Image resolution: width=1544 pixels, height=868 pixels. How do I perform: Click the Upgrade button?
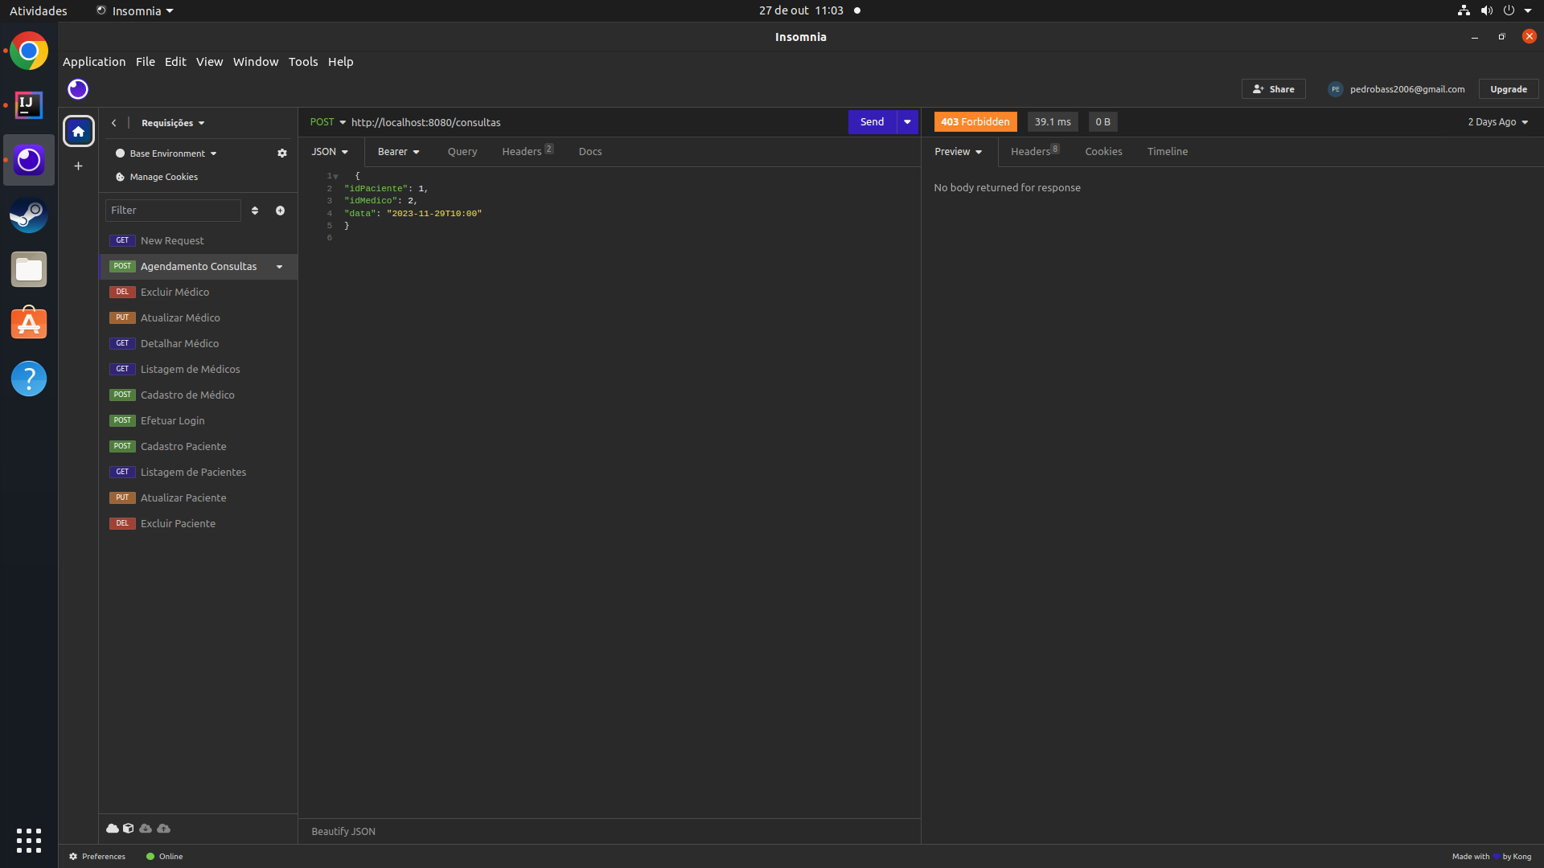(x=1509, y=89)
